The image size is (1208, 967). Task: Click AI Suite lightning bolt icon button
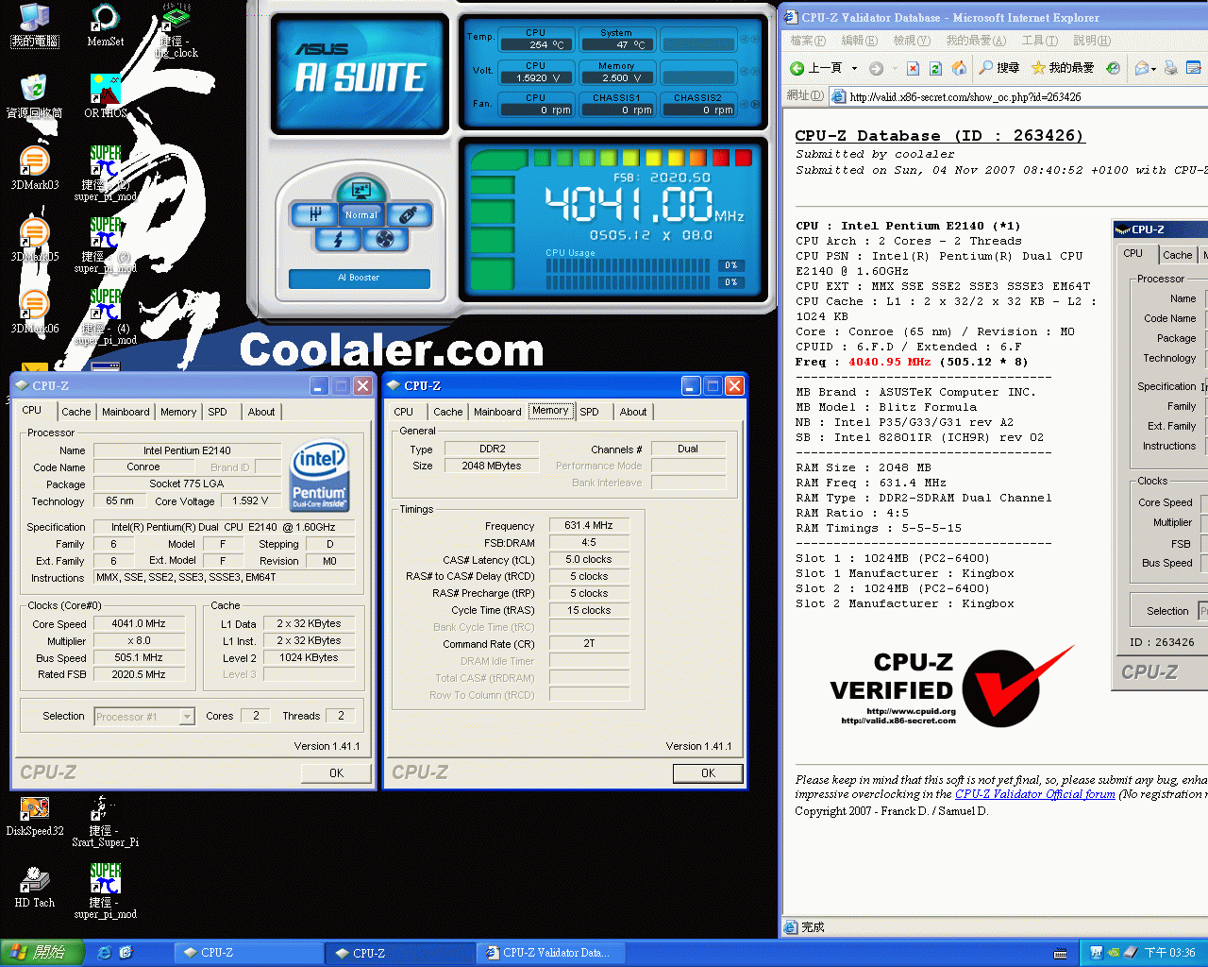click(337, 239)
